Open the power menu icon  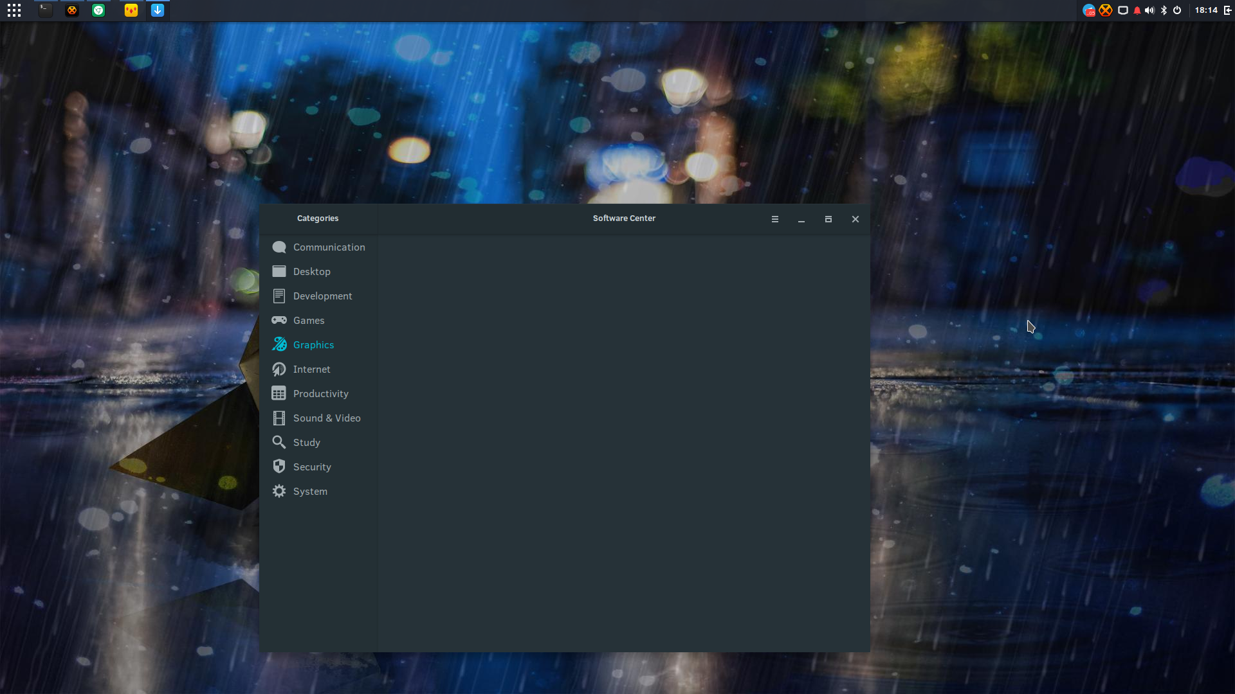(1177, 10)
